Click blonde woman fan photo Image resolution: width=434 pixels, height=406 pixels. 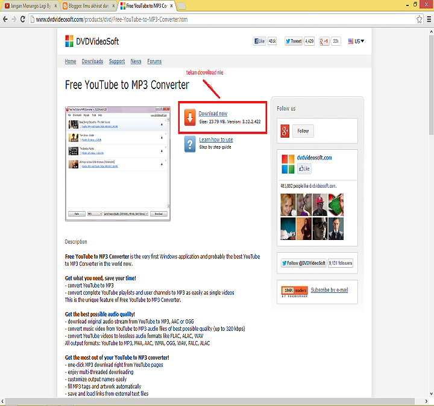click(288, 205)
